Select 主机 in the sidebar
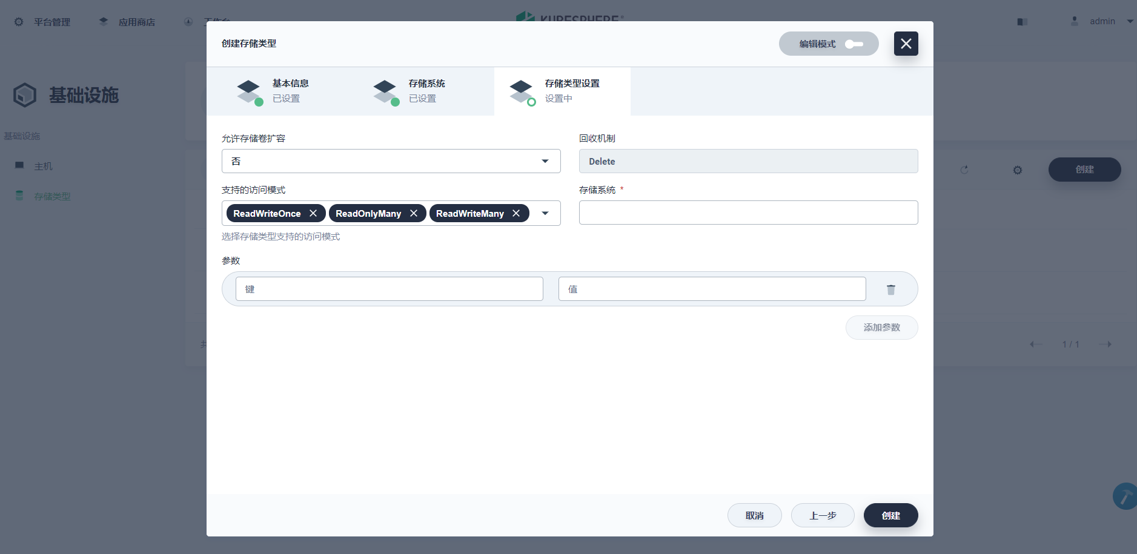1137x554 pixels. [x=43, y=166]
